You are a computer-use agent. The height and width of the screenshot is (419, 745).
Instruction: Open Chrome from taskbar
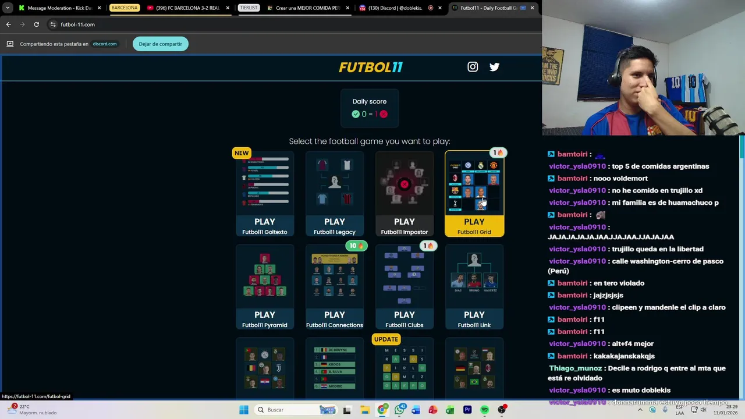pyautogui.click(x=382, y=410)
